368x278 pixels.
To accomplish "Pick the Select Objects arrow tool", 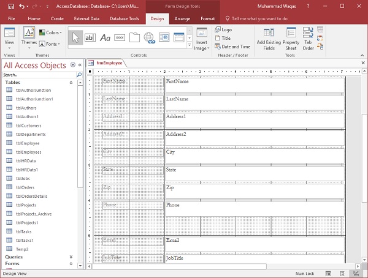I will [76, 37].
